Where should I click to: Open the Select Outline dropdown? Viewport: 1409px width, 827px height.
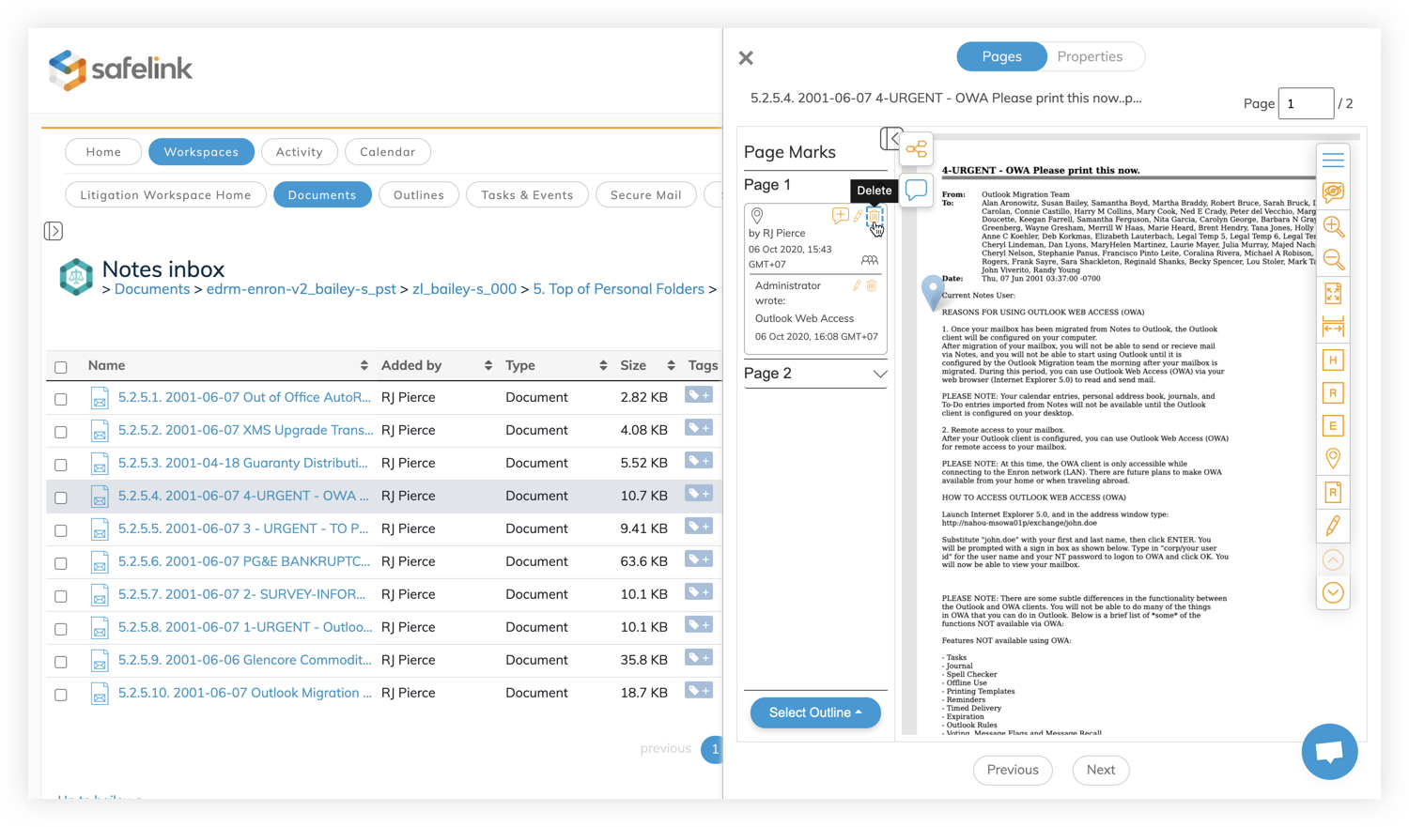[815, 712]
